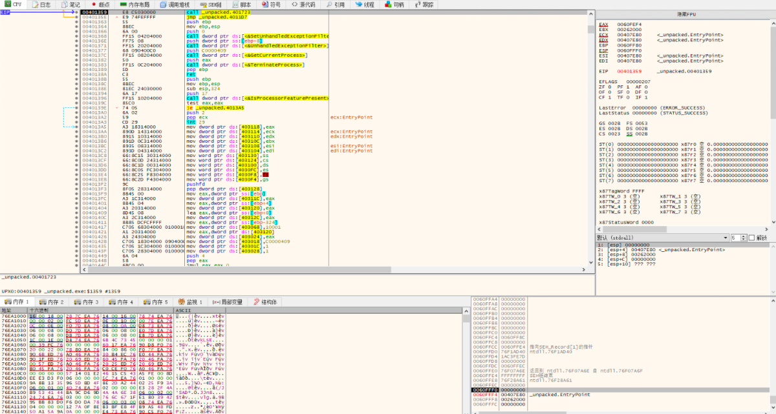776x414 pixels.
Task: Open the 内存布局 memory map tab
Action: (x=136, y=5)
